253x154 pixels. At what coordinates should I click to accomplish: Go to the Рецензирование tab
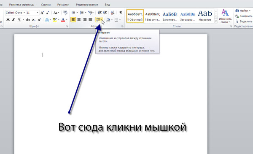(x=87, y=5)
